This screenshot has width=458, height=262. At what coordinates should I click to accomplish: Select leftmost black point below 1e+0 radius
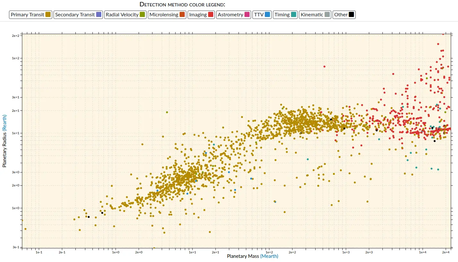coord(89,217)
